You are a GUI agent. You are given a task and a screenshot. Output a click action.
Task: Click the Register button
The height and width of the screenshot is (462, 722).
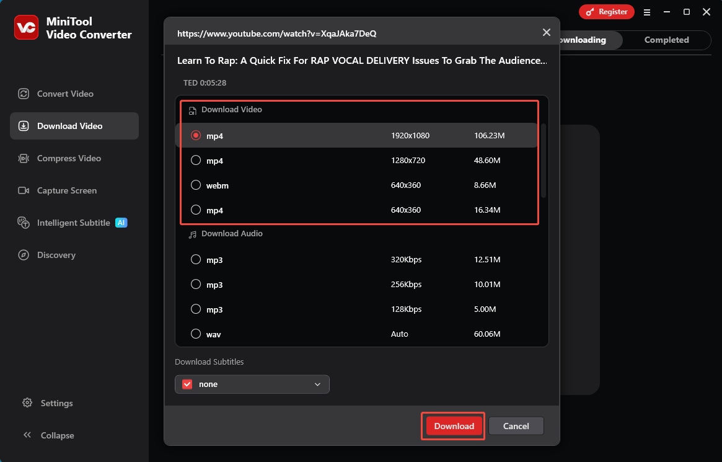(606, 12)
